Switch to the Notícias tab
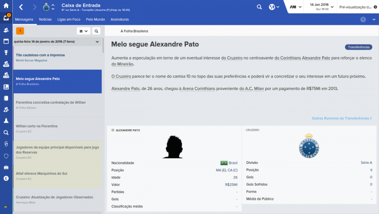Image resolution: width=379 pixels, height=214 pixels. pyautogui.click(x=45, y=19)
